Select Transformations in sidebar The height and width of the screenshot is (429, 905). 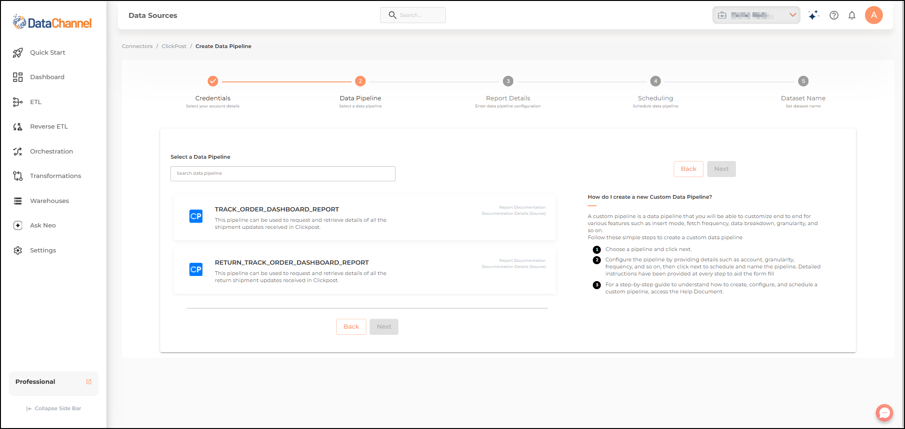pyautogui.click(x=56, y=176)
